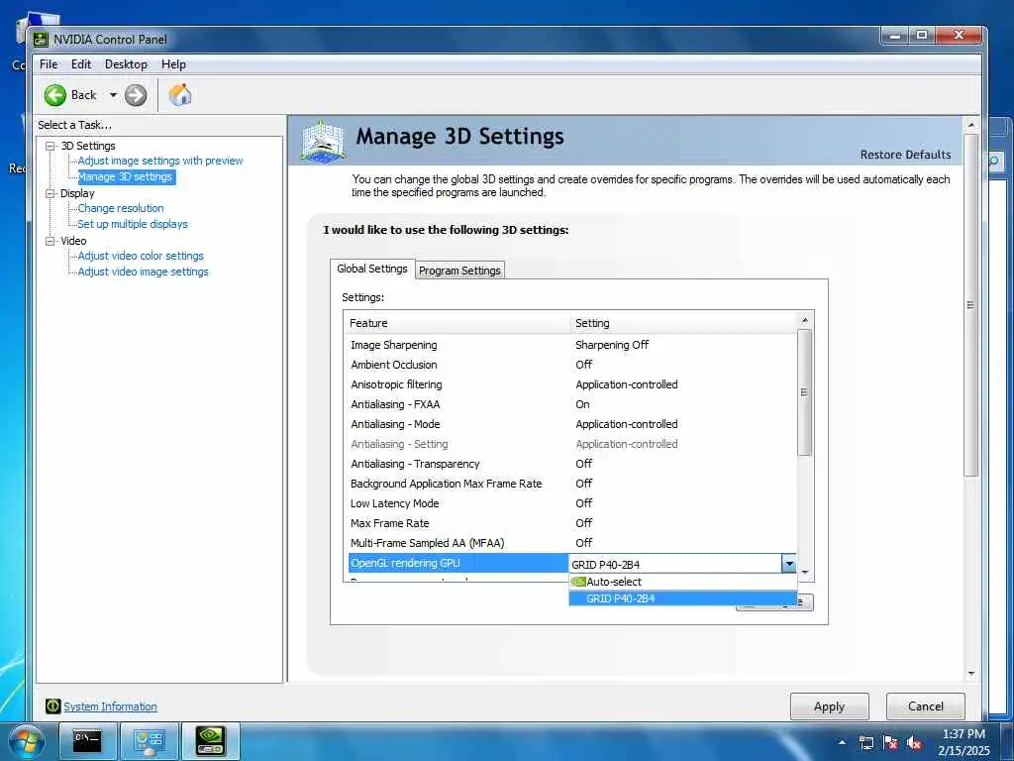Open Adjust video image settings

pyautogui.click(x=143, y=272)
